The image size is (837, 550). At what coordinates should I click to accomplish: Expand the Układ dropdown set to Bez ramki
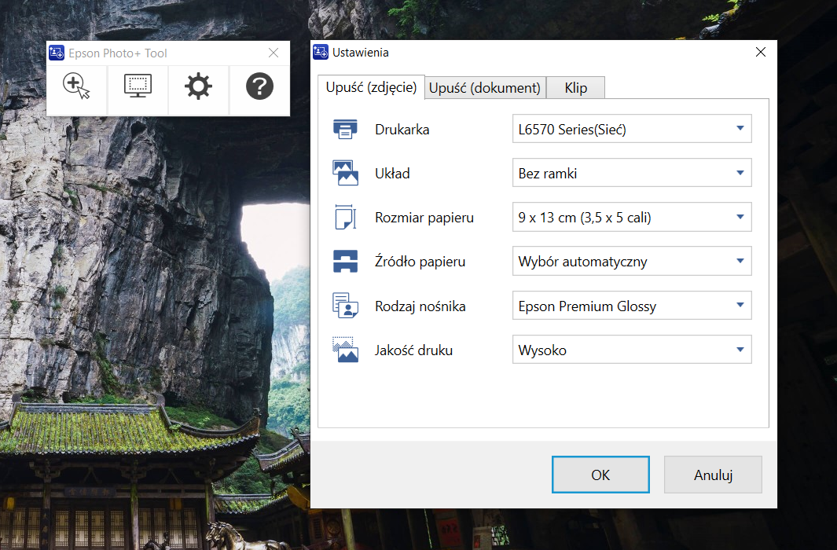632,174
